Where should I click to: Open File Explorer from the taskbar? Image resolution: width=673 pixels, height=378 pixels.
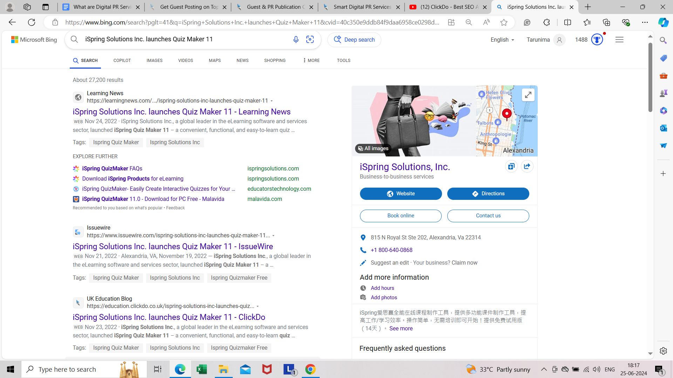coord(223,369)
